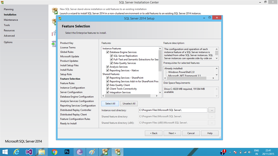Open File Explorer on the taskbar
Image resolution: width=278 pixels, height=156 pixels.
[x=42, y=152]
